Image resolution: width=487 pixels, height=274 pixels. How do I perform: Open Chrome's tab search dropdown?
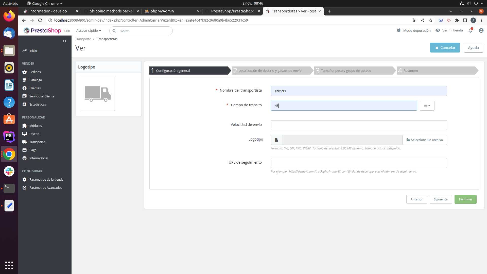click(451, 11)
